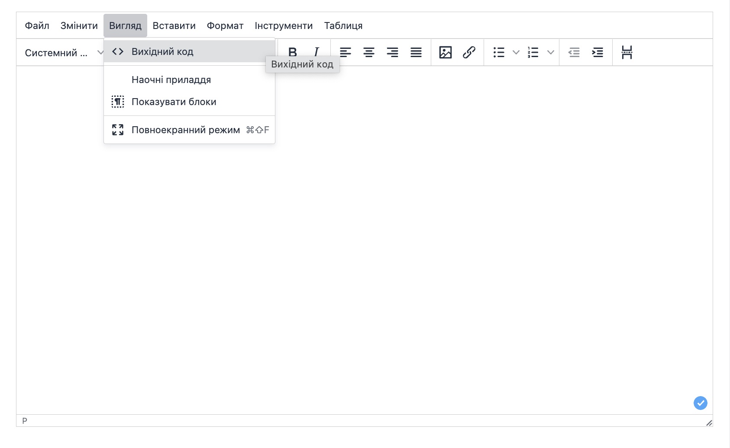Insert a page break
Viewport: 730px width, 448px height.
point(627,52)
